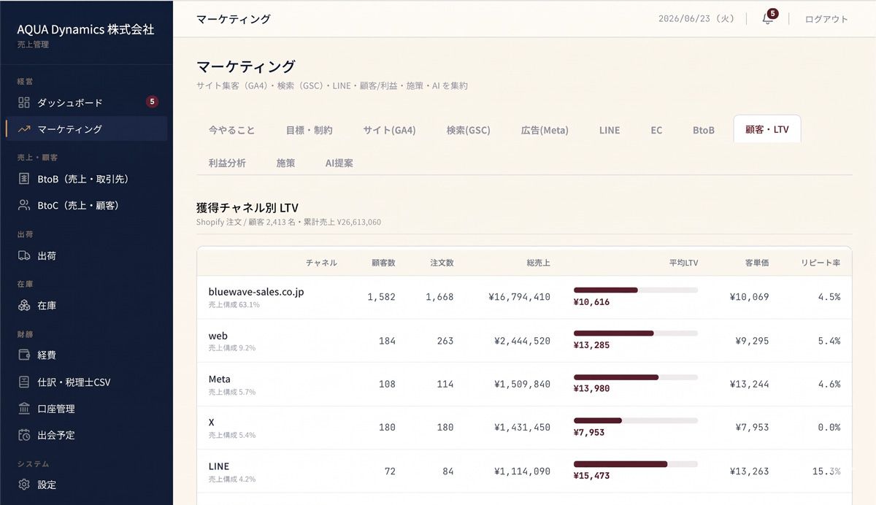Screen dimensions: 876x505
Task: Click the web channel name
Action: pos(218,336)
